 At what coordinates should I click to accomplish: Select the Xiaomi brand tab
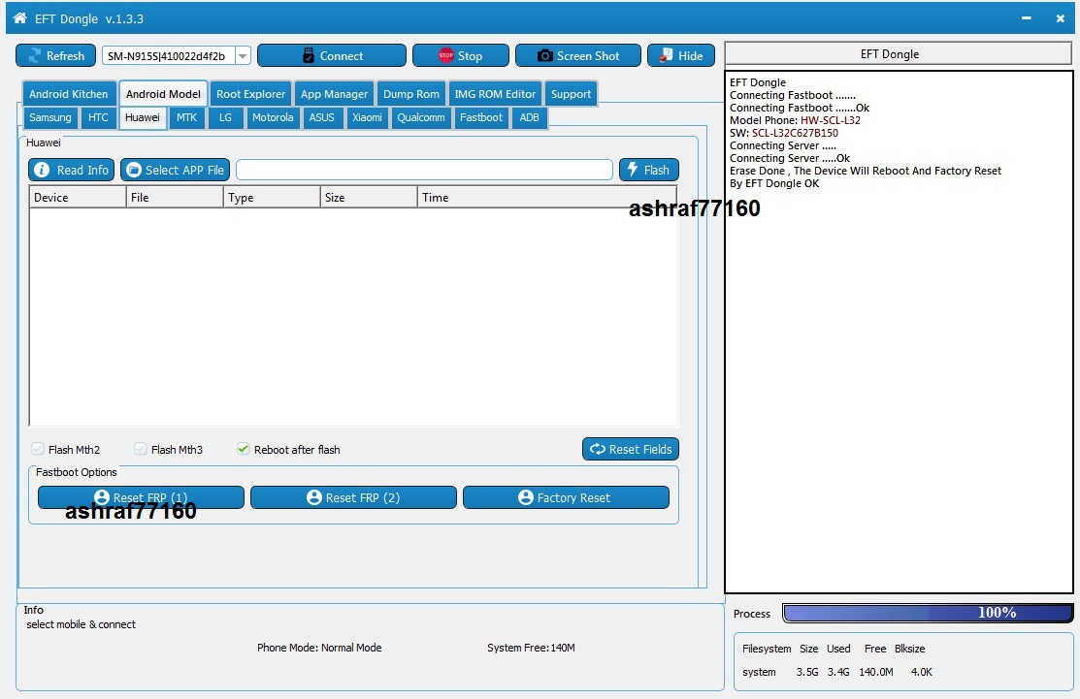(x=367, y=117)
